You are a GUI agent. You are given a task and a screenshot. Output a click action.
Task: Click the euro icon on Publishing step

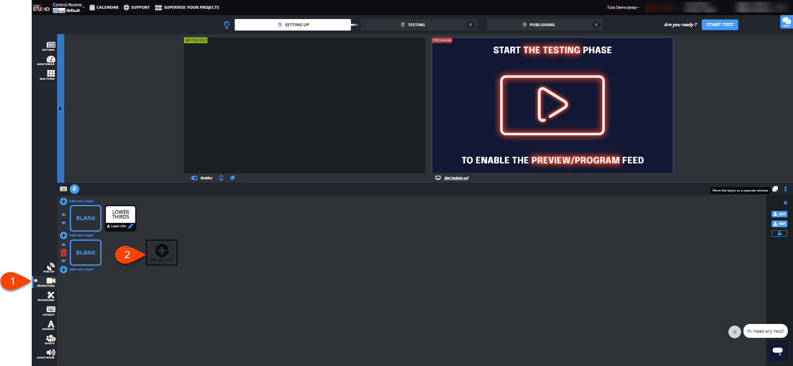coord(596,25)
